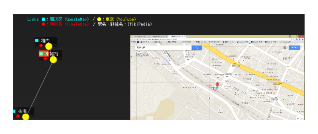Open the 稚内 station name Wikipedia link

pyautogui.click(x=45, y=41)
